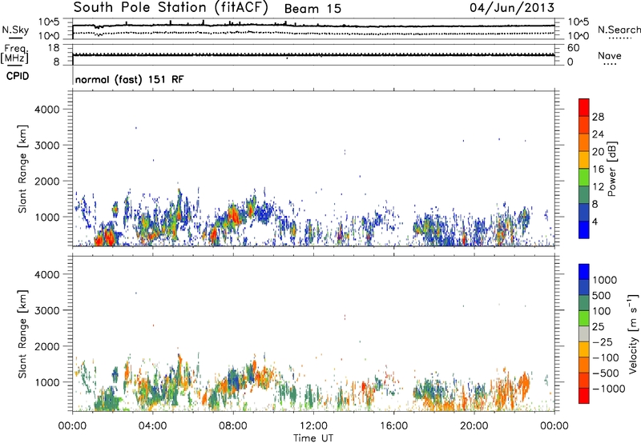Viewport: 641px width, 443px height.
Task: Click the "2000" tick label of the power panel
Action: pos(47,181)
